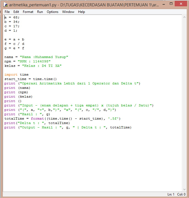Open the File menu
The height and width of the screenshot is (198, 189).
point(7,12)
